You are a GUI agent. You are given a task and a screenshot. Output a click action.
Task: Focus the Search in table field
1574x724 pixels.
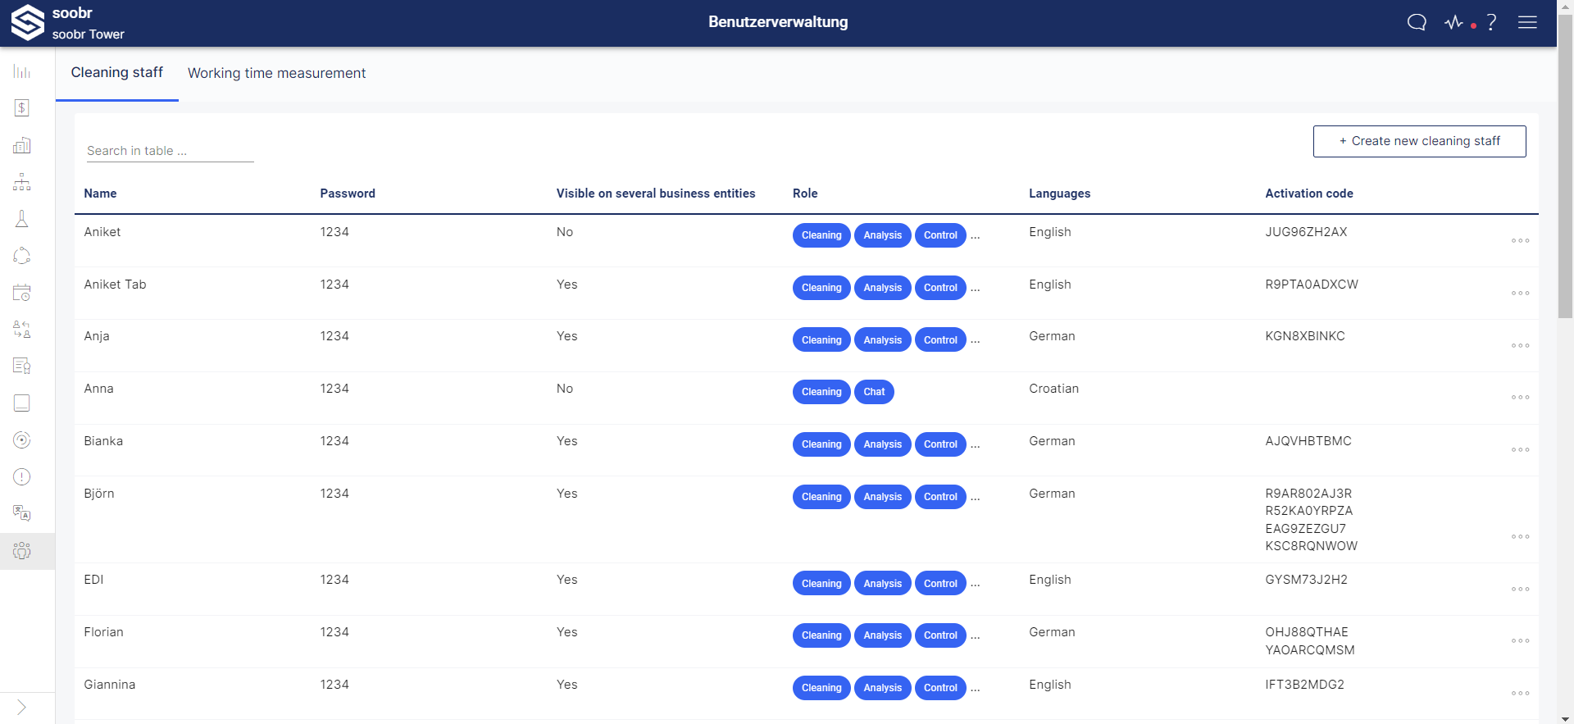[x=171, y=151]
